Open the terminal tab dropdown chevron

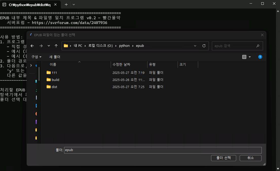tap(74, 5)
